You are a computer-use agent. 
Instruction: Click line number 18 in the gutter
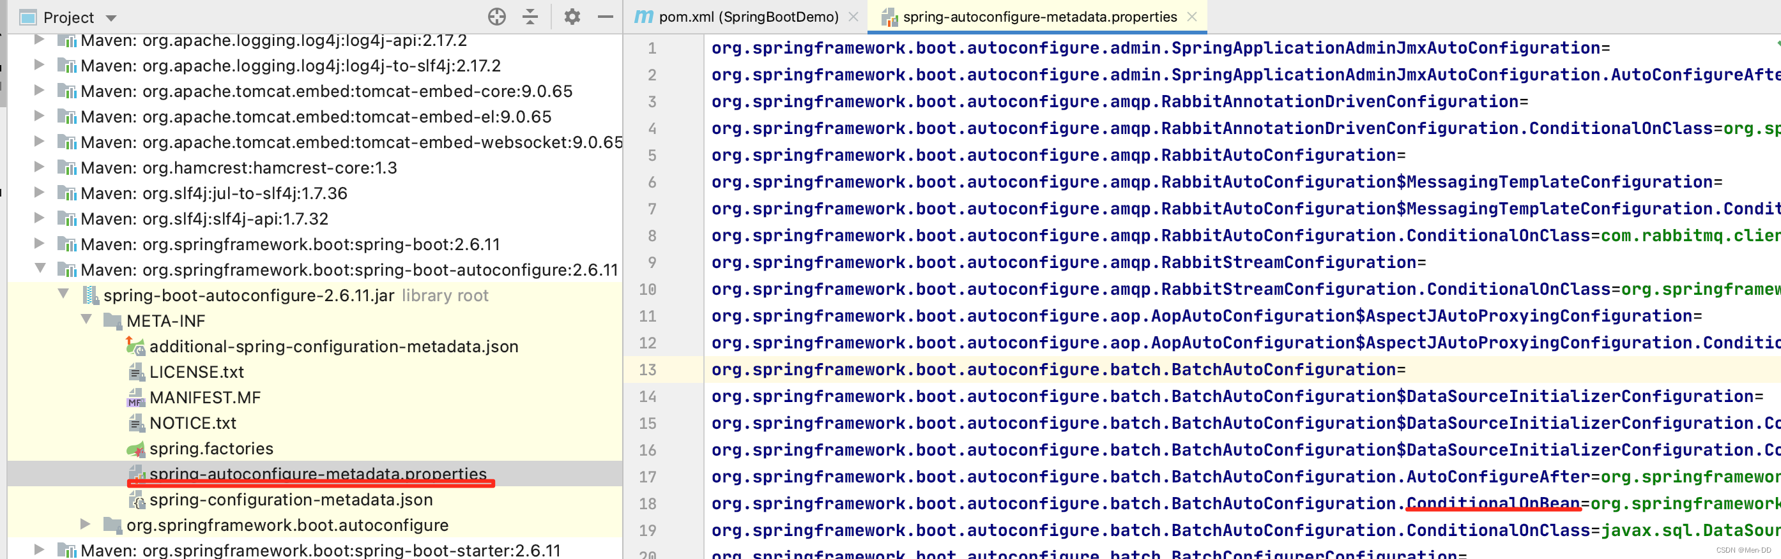pos(647,503)
